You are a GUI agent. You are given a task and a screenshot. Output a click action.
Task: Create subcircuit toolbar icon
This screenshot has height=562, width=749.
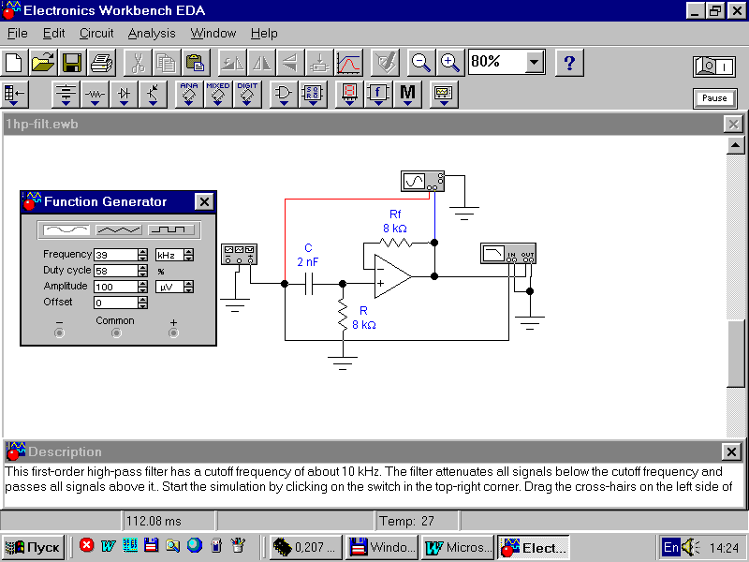tap(319, 63)
